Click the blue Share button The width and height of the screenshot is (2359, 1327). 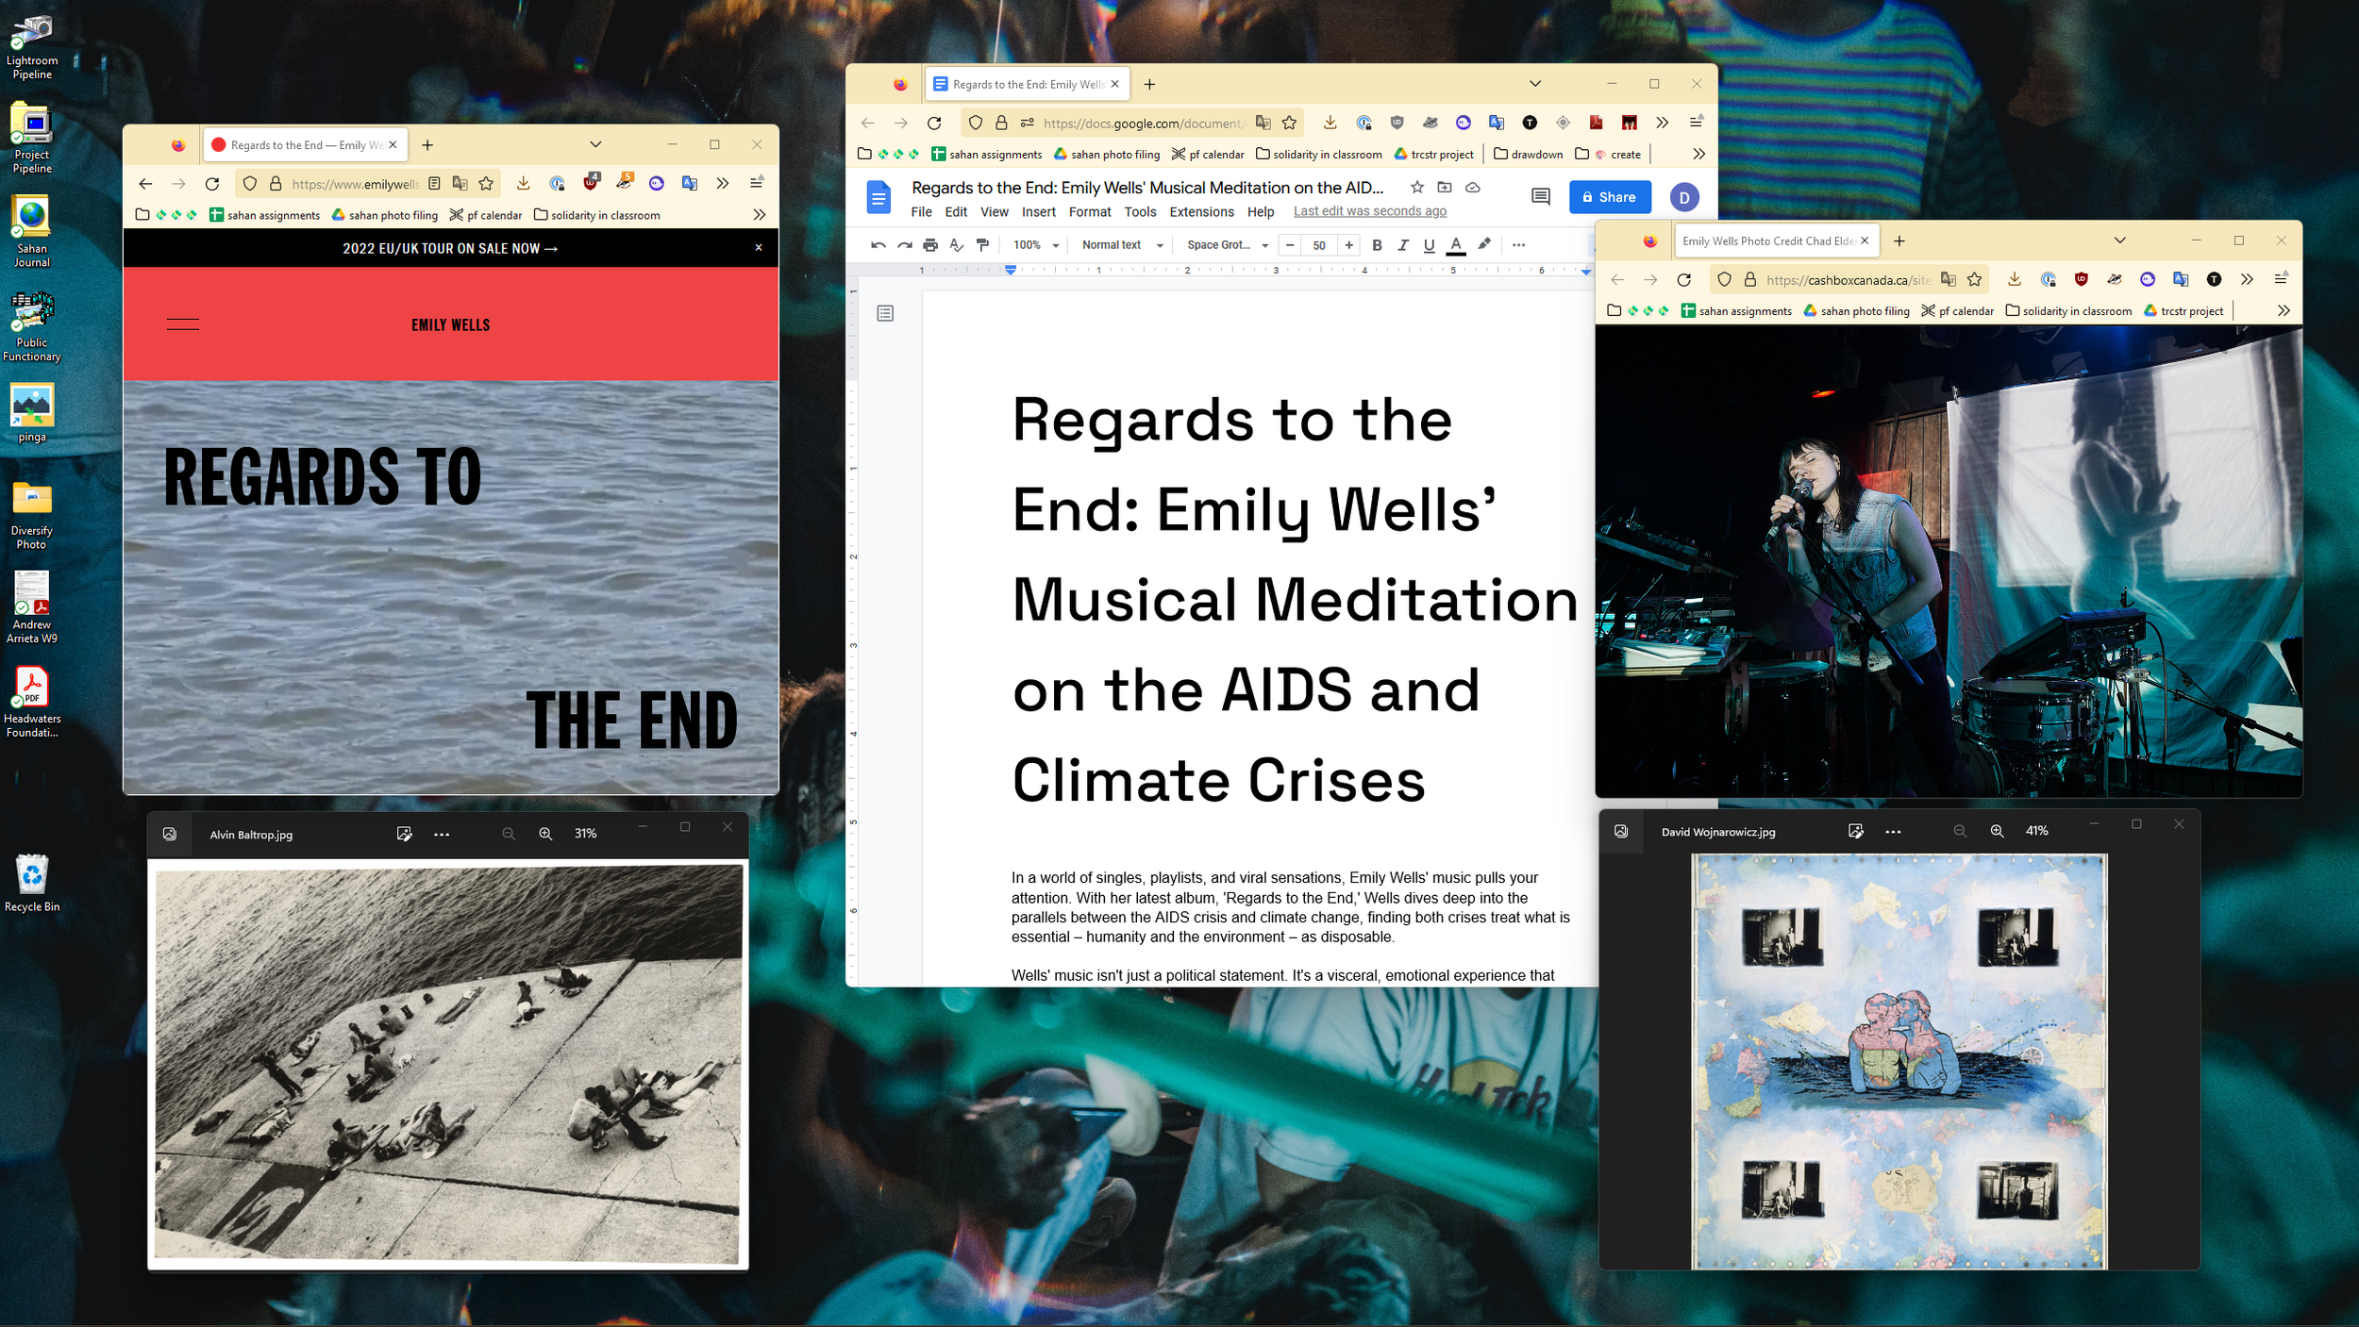tap(1610, 197)
